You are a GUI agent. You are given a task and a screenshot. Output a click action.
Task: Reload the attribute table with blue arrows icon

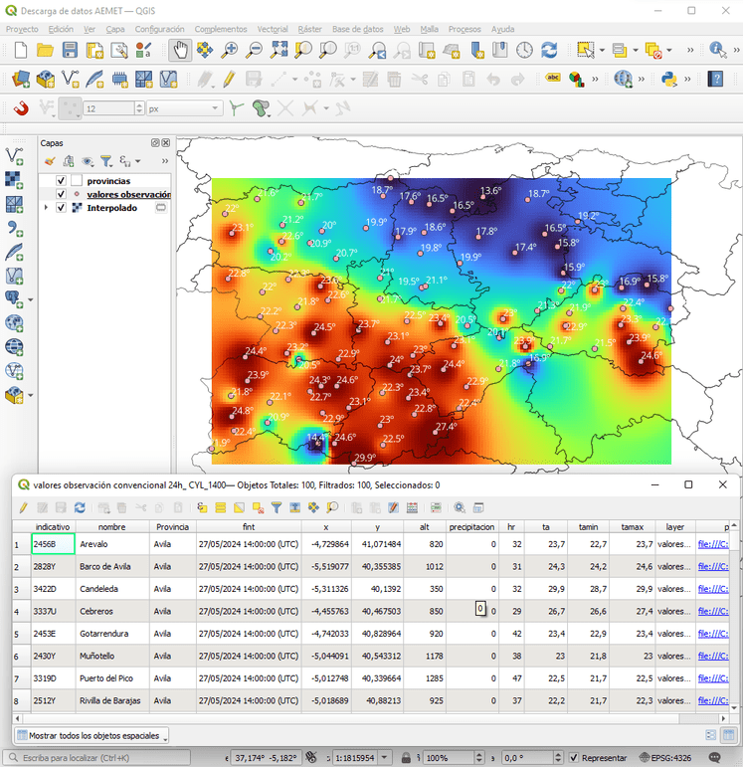coord(80,507)
